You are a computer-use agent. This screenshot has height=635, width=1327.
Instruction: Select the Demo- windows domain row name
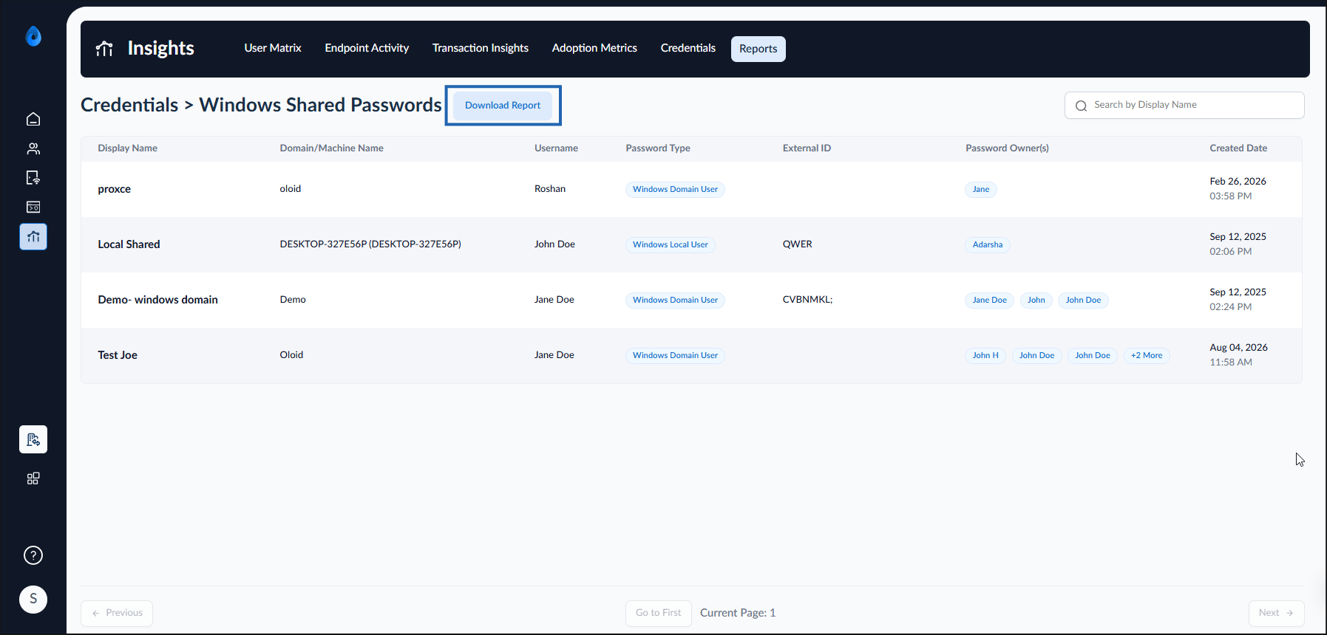[157, 300]
